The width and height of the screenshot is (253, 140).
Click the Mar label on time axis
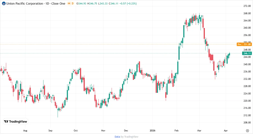[199, 130]
